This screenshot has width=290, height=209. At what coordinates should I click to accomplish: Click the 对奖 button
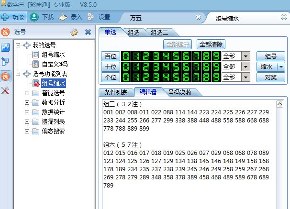[270, 77]
